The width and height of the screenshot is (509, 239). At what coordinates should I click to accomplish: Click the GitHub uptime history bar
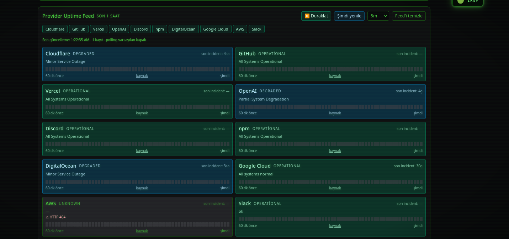(x=330, y=69)
